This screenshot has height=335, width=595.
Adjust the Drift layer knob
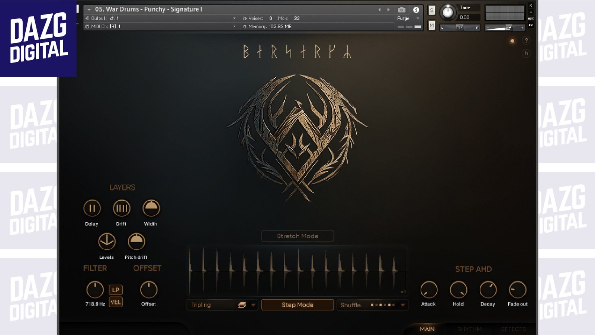[x=122, y=208]
